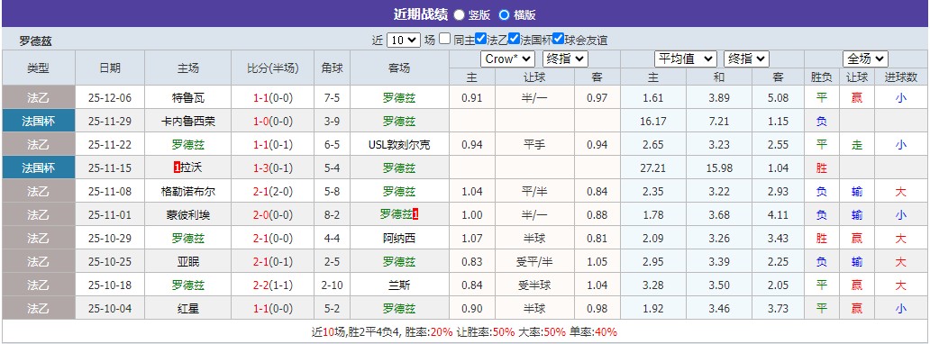This screenshot has width=930, height=344.
Task: Click the 小 goals result in 红星 row
Action: [901, 308]
